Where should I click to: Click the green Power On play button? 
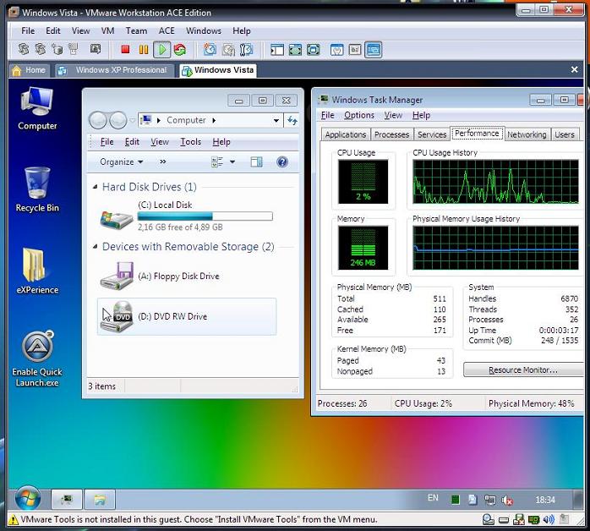tap(162, 49)
